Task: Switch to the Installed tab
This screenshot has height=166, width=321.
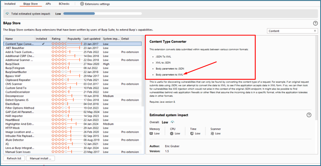Action: 10,4
